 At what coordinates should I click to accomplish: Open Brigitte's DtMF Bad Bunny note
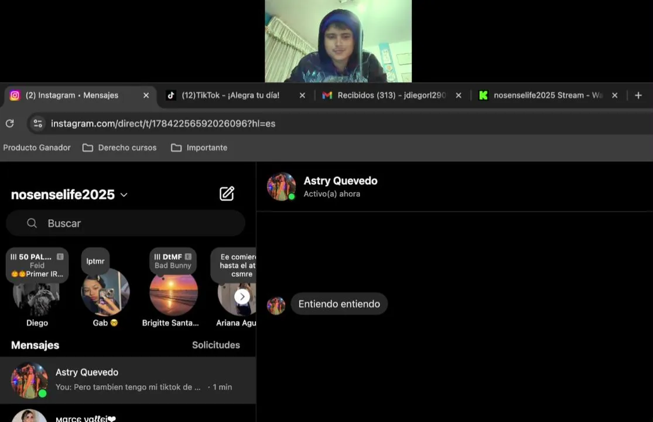173,261
